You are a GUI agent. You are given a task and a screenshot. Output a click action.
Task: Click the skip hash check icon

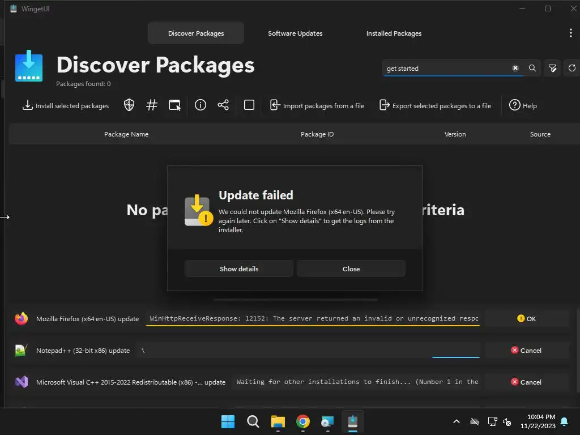point(152,105)
